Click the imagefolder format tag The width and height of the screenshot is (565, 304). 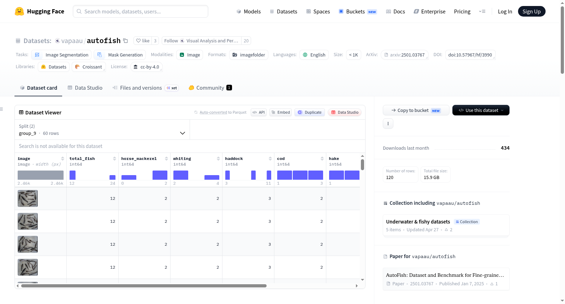[249, 55]
